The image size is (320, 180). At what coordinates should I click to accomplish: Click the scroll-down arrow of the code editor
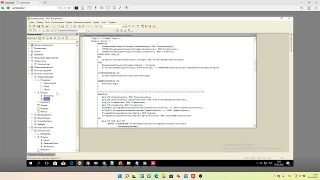255,126
